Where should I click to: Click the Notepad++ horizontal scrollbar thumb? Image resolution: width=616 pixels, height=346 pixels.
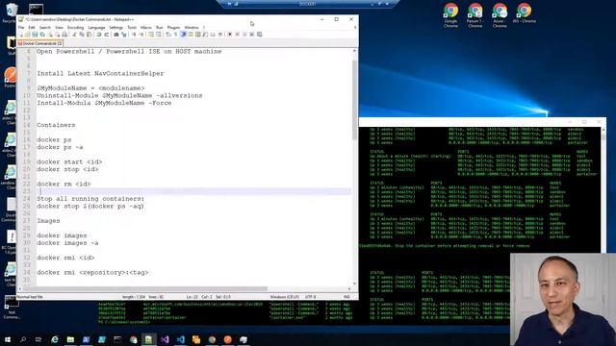pos(144,288)
